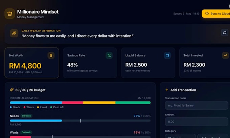Click the plus icon next to Add Transaction
The height and width of the screenshot is (138, 230).
coord(167,90)
